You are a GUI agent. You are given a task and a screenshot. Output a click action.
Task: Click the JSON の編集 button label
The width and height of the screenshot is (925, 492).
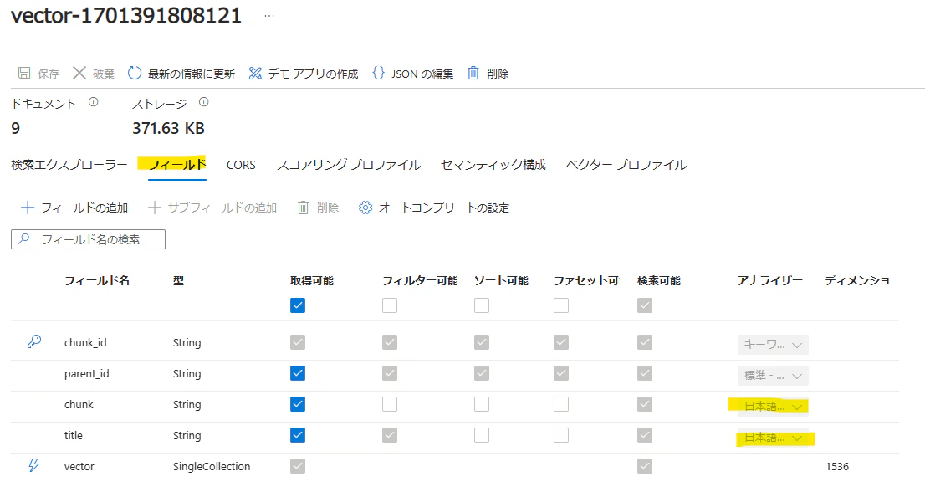(422, 74)
